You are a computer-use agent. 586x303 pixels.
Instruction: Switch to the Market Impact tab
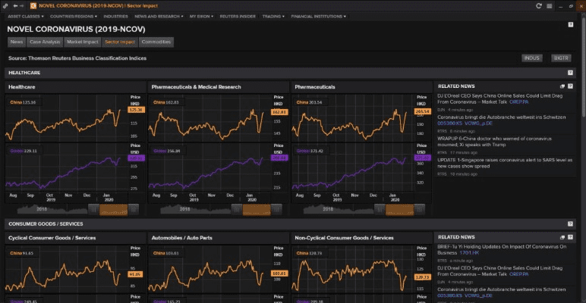[x=82, y=42]
